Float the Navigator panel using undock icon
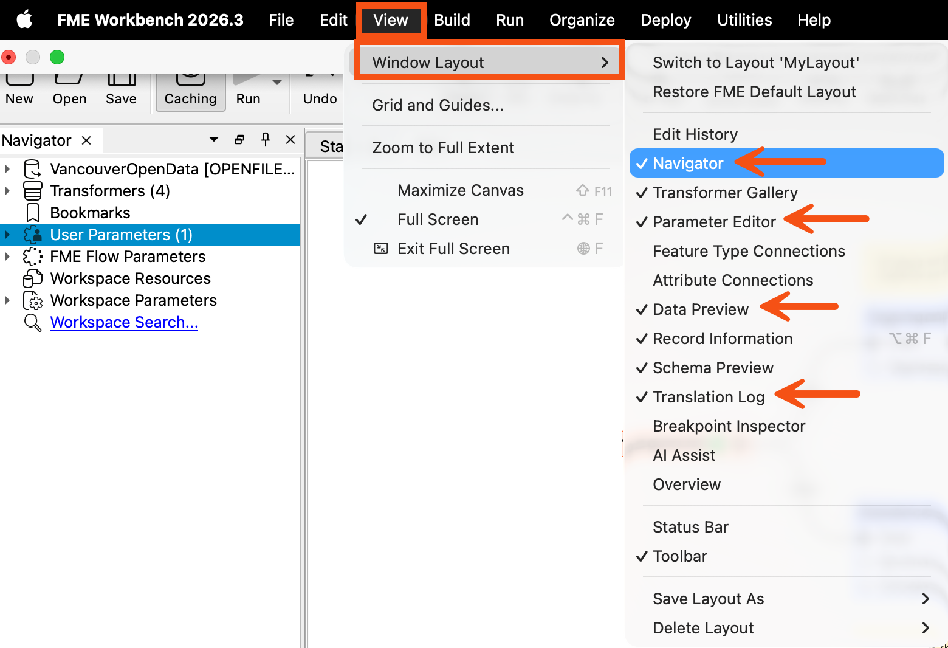Viewport: 948px width, 648px height. tap(239, 140)
